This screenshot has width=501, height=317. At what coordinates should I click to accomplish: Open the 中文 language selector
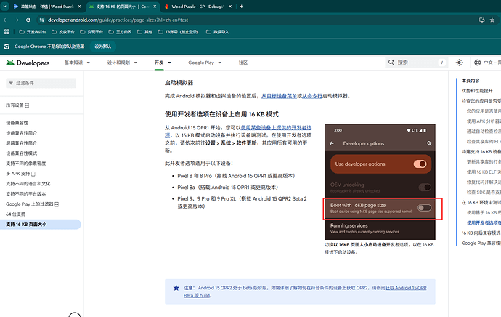[486, 63]
